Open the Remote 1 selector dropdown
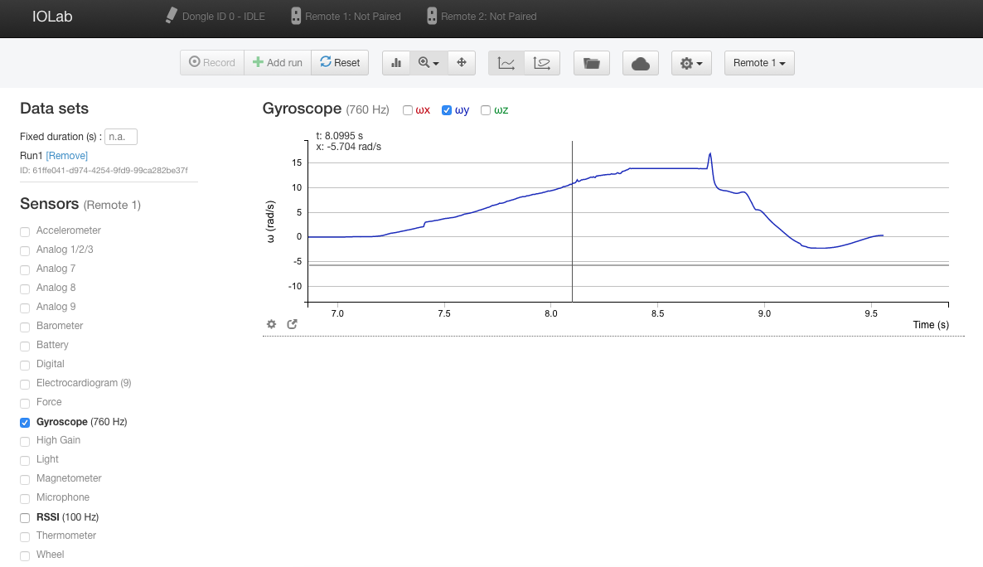 coord(759,63)
